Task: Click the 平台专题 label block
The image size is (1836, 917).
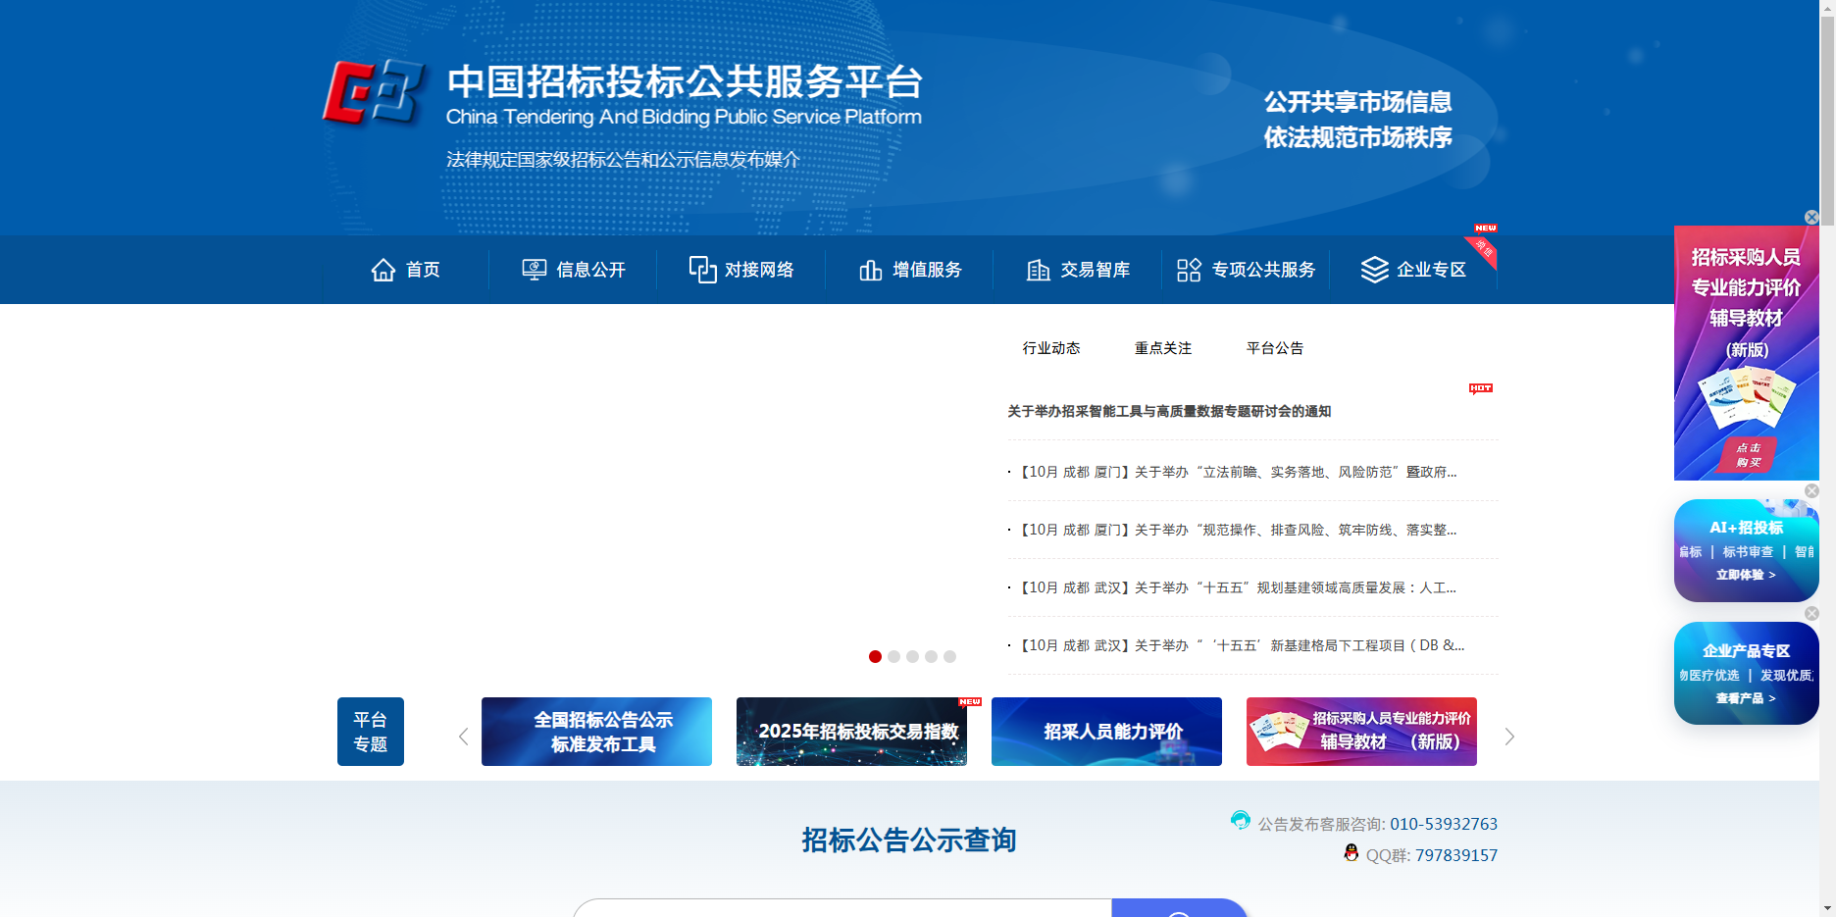Action: point(371,732)
